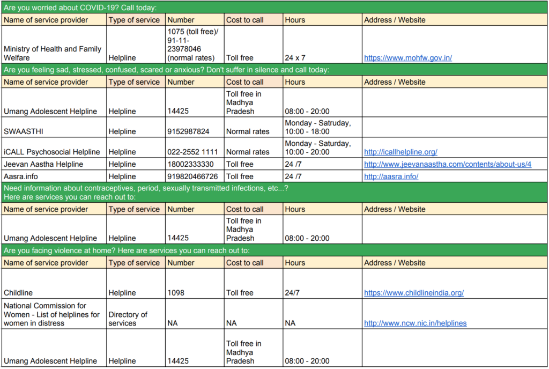Select the 'Childline' provider cell

click(x=54, y=284)
